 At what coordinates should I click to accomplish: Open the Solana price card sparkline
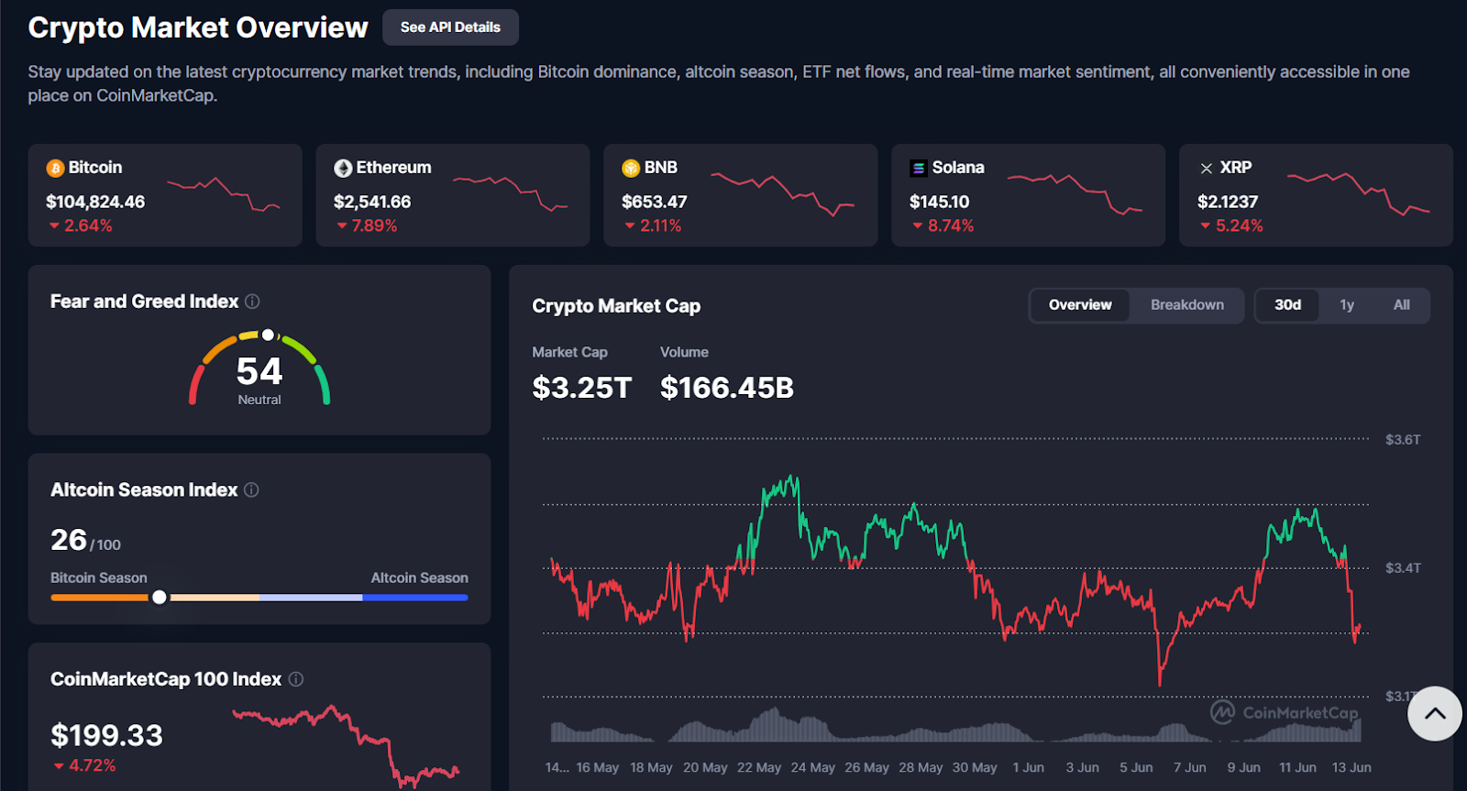point(1075,193)
